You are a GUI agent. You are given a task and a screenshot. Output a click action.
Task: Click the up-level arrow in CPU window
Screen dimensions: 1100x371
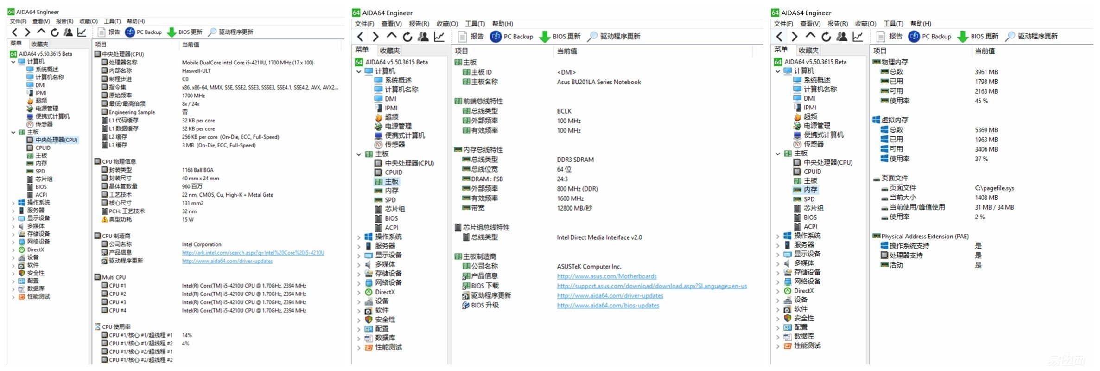(41, 32)
